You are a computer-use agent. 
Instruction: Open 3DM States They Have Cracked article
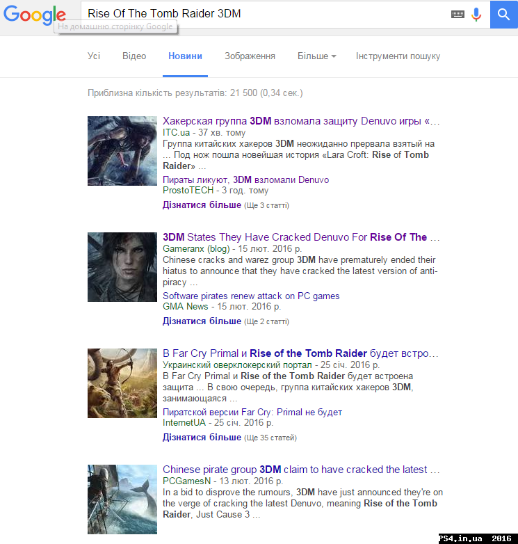pos(295,237)
